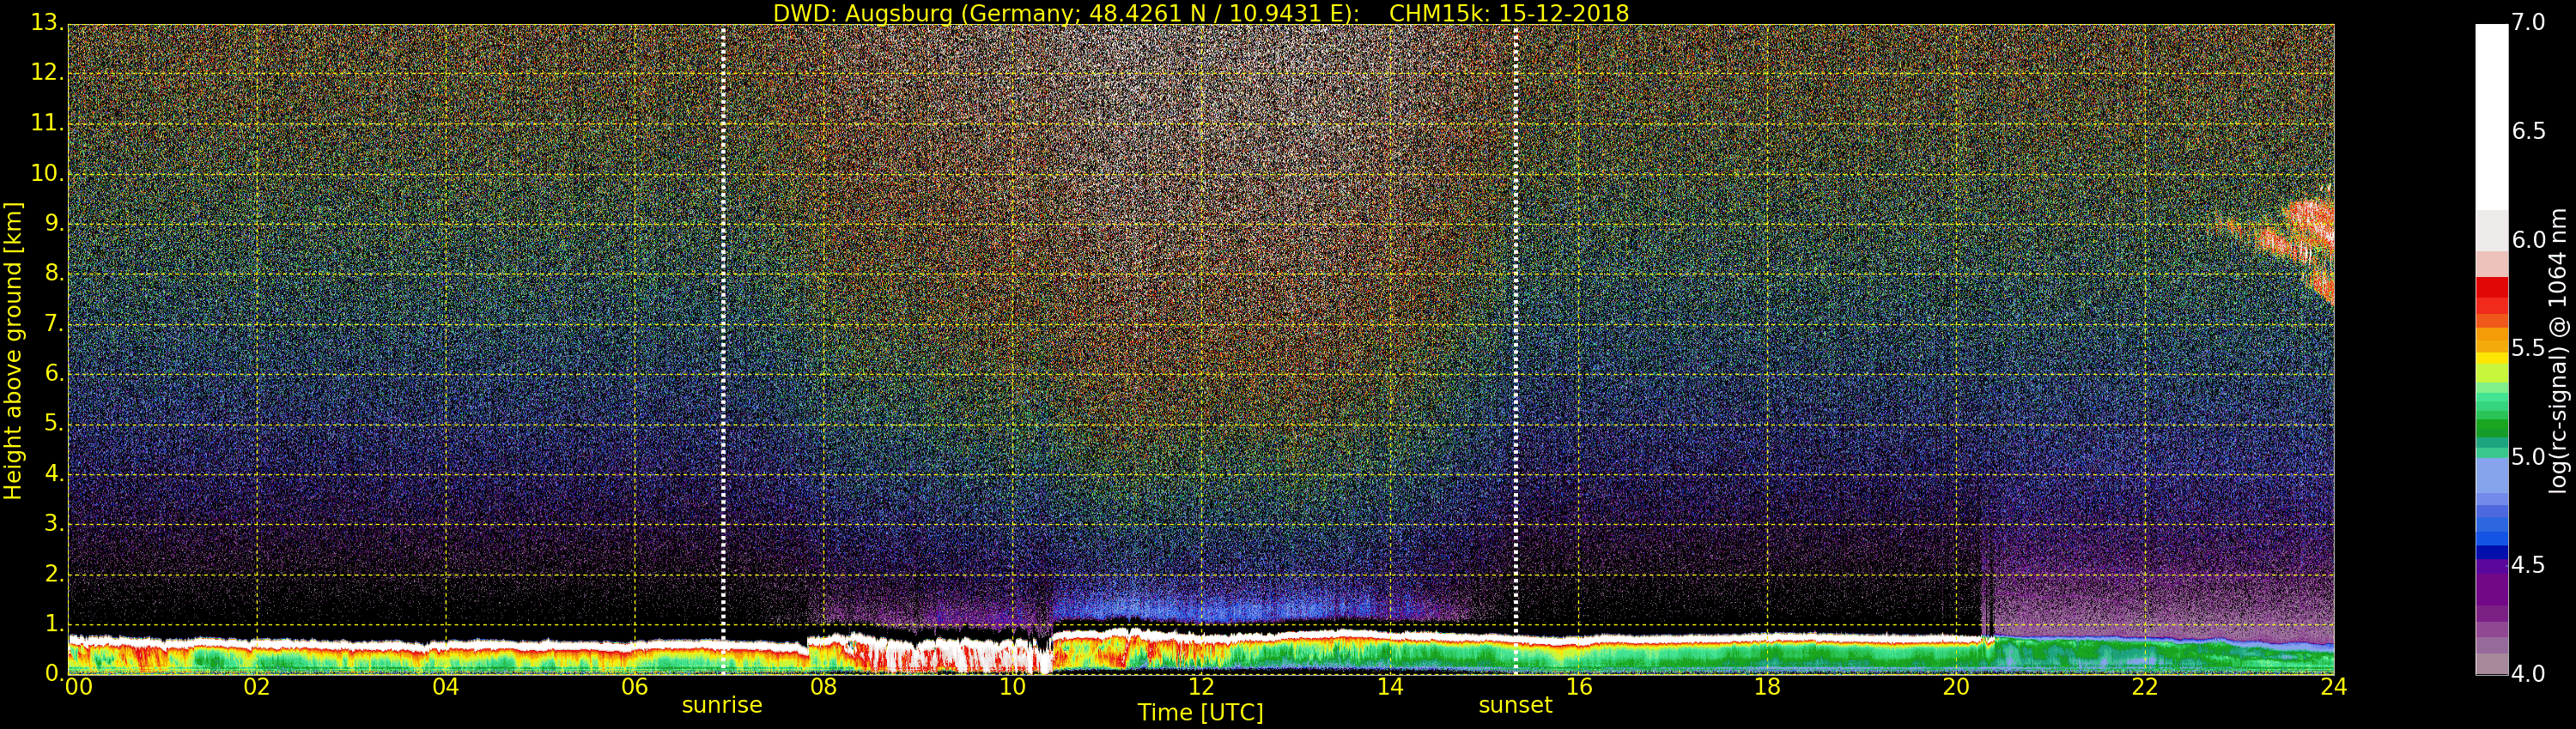The width and height of the screenshot is (2576, 729).
Task: Click the sunrise label below the time axis
Action: coord(721,705)
